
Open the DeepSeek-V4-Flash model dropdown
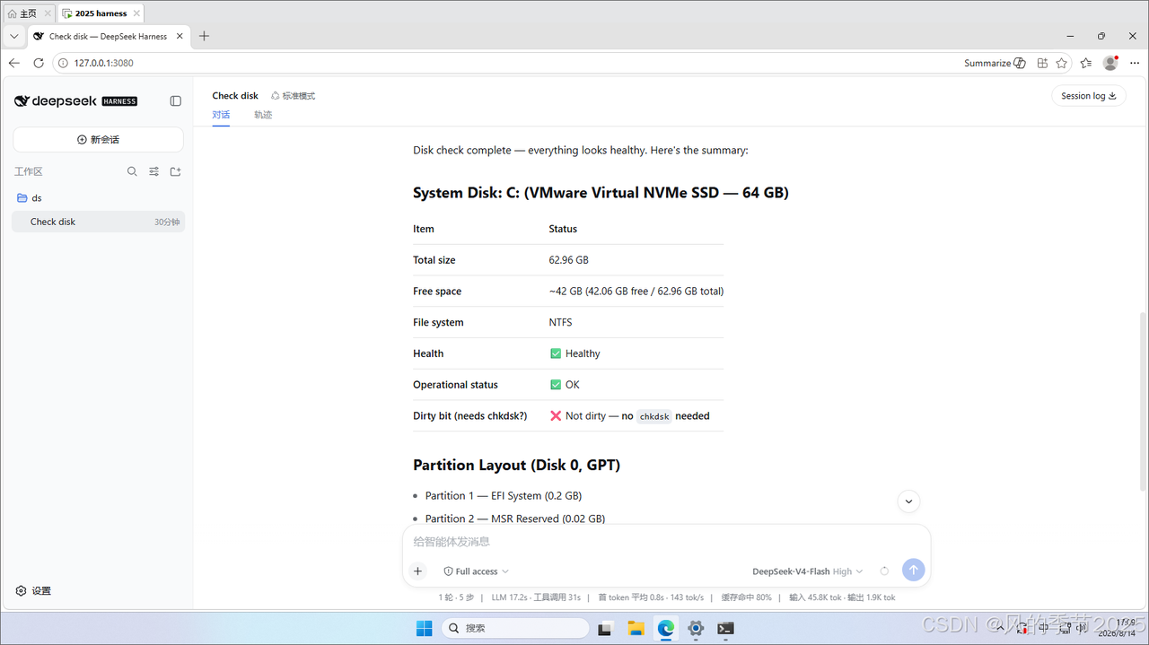click(807, 571)
